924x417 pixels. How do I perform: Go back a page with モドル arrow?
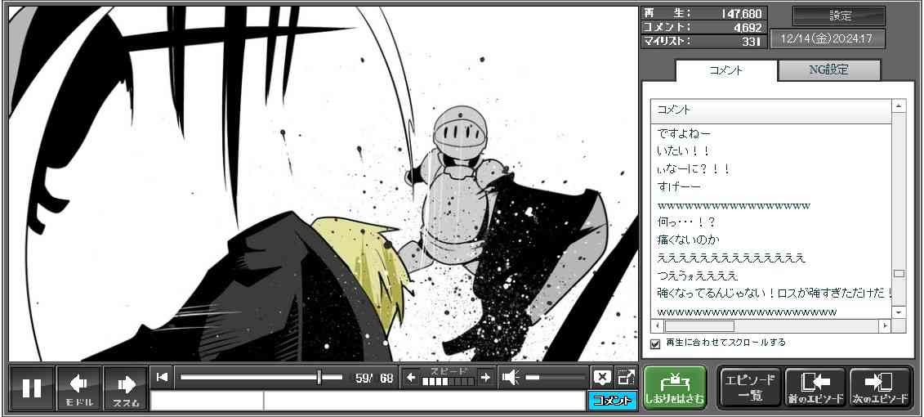pyautogui.click(x=79, y=388)
